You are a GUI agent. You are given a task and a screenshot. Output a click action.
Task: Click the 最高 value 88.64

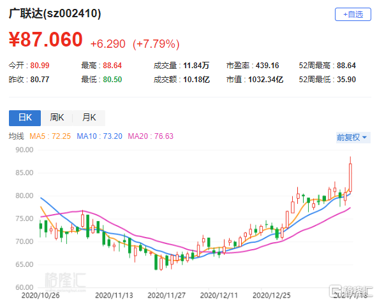(x=112, y=65)
